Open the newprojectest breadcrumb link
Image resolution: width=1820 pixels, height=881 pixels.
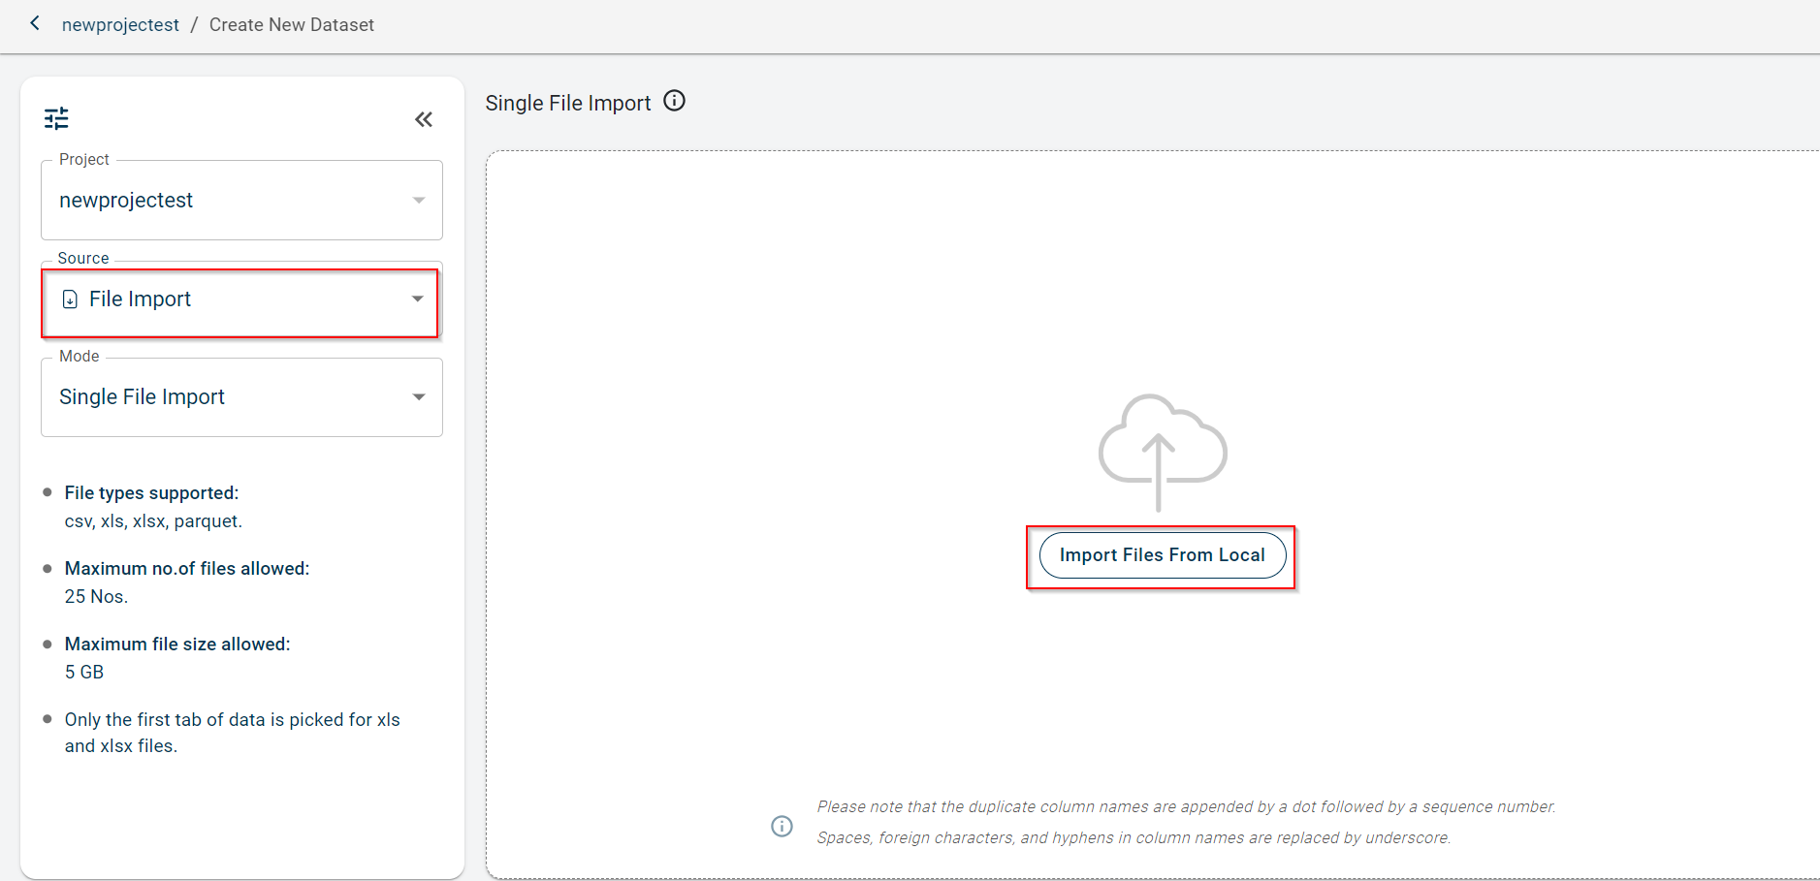[x=120, y=25]
